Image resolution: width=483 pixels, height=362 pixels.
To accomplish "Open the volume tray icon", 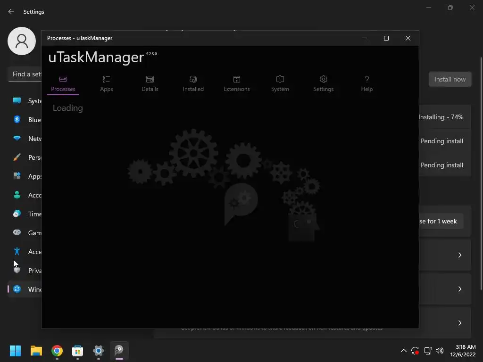I will point(440,351).
